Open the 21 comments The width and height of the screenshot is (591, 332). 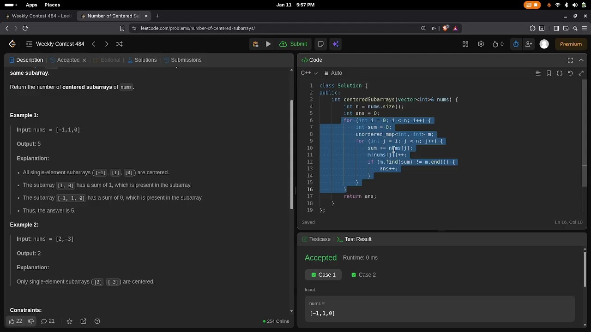48,321
